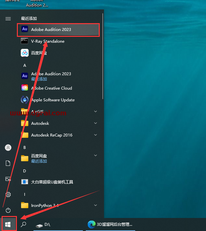Open IronPython folder icon
206x231 pixels.
(25, 205)
